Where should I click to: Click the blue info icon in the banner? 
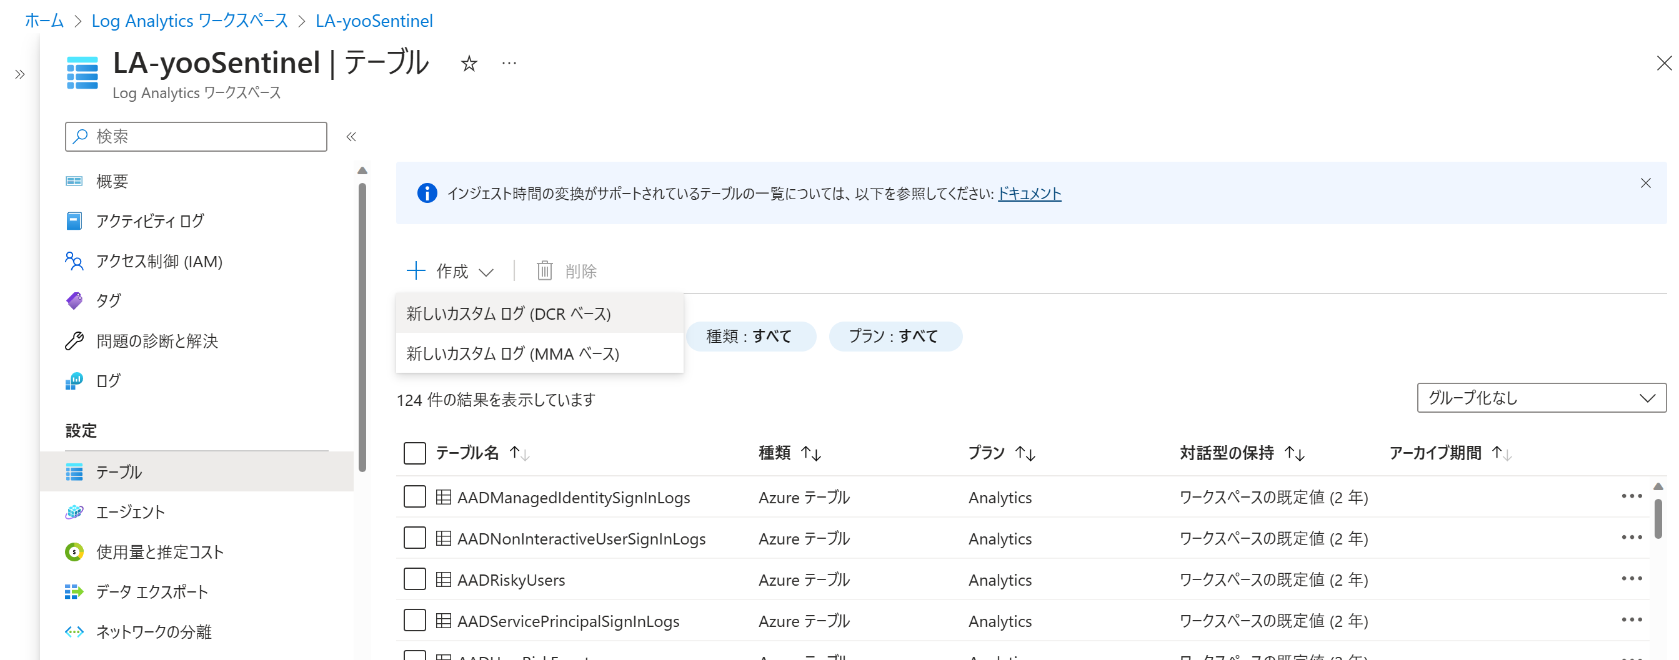click(x=427, y=193)
